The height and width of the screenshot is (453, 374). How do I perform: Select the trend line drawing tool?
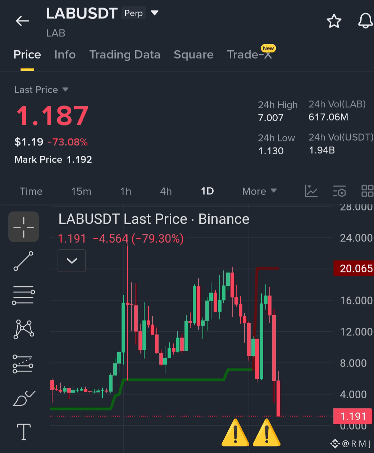click(x=24, y=261)
